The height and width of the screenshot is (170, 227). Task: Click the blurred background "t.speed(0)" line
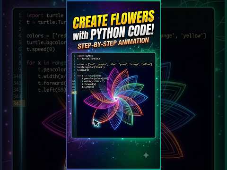click(x=41, y=50)
